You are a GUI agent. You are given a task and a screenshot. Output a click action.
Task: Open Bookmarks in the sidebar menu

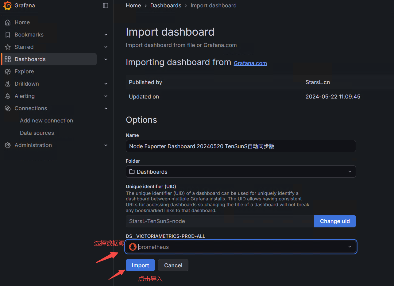[29, 35]
